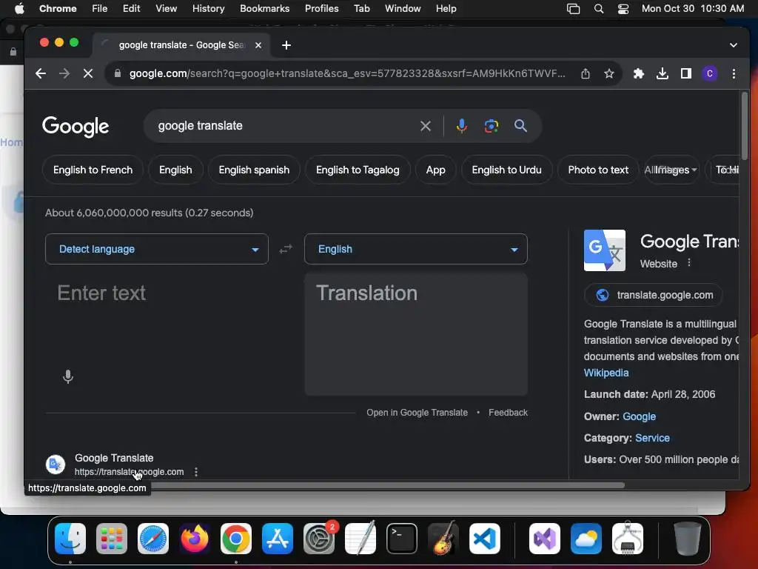758x569 pixels.
Task: Click the share icon in address bar
Action: point(586,73)
